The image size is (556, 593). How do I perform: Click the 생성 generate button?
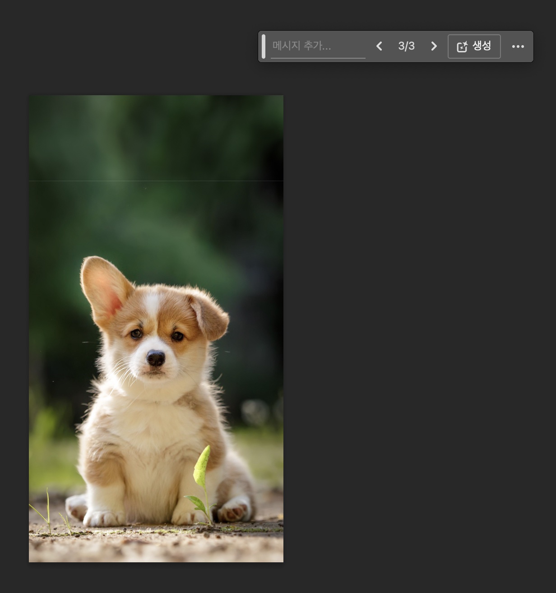point(474,46)
